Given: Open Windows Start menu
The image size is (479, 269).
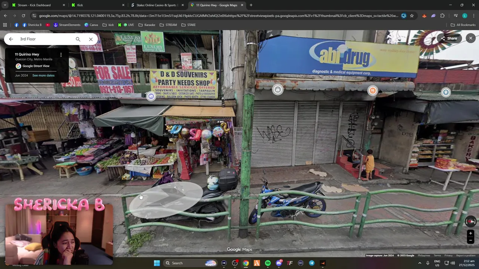Looking at the screenshot, I should tap(157, 263).
